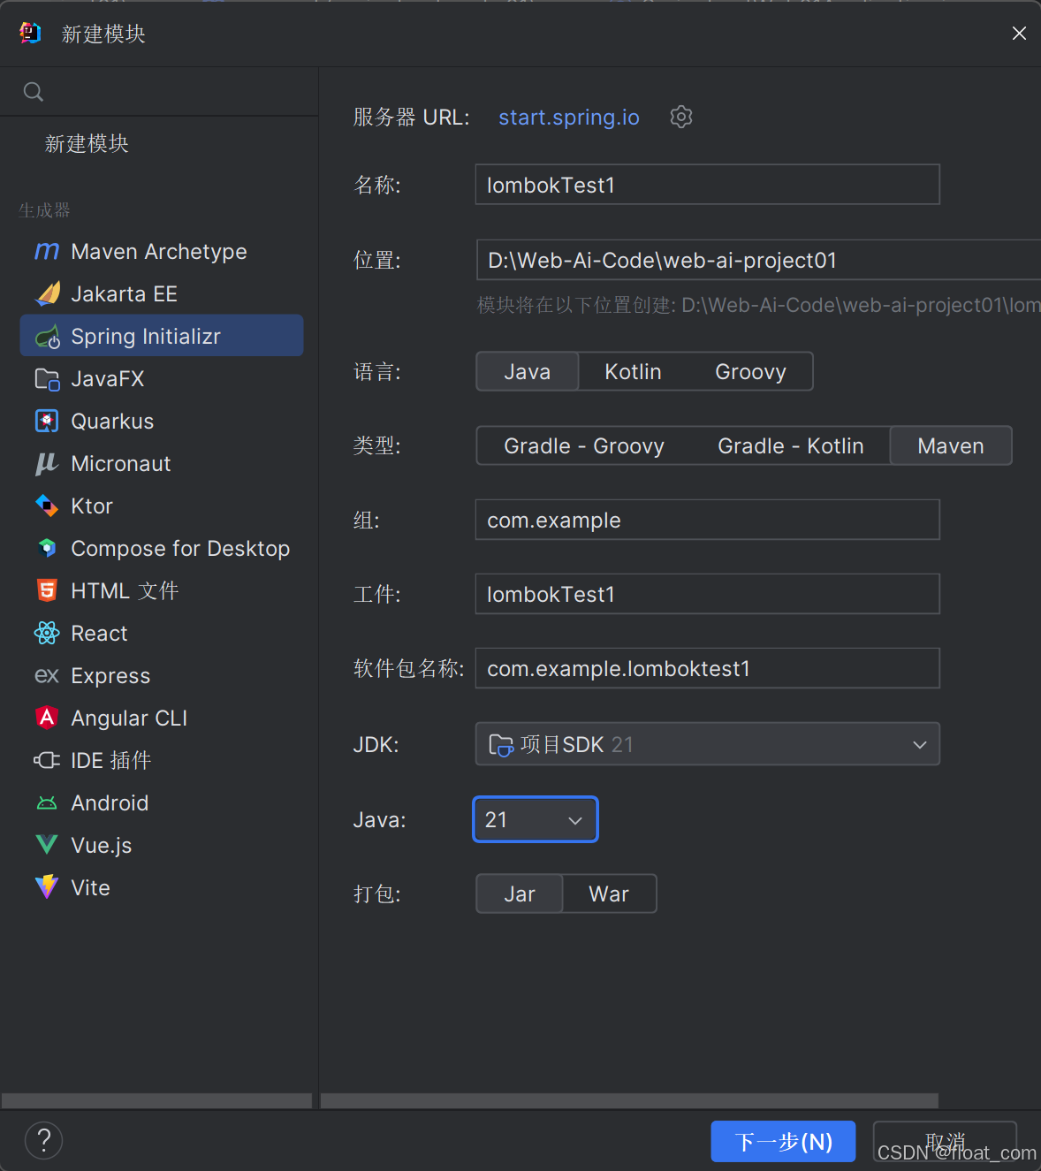Focus the 名称 name field lombokTest1

708,185
